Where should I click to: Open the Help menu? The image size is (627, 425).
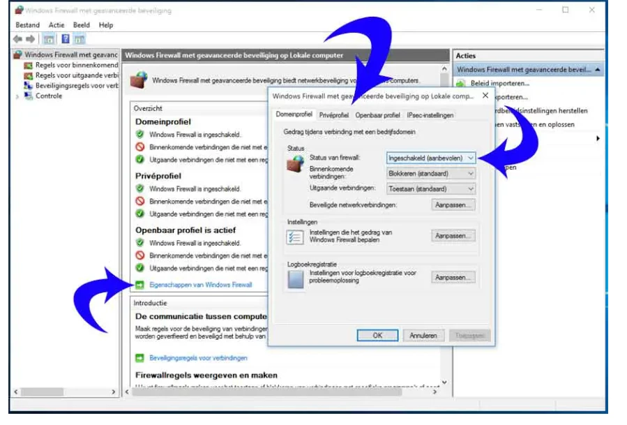(106, 25)
